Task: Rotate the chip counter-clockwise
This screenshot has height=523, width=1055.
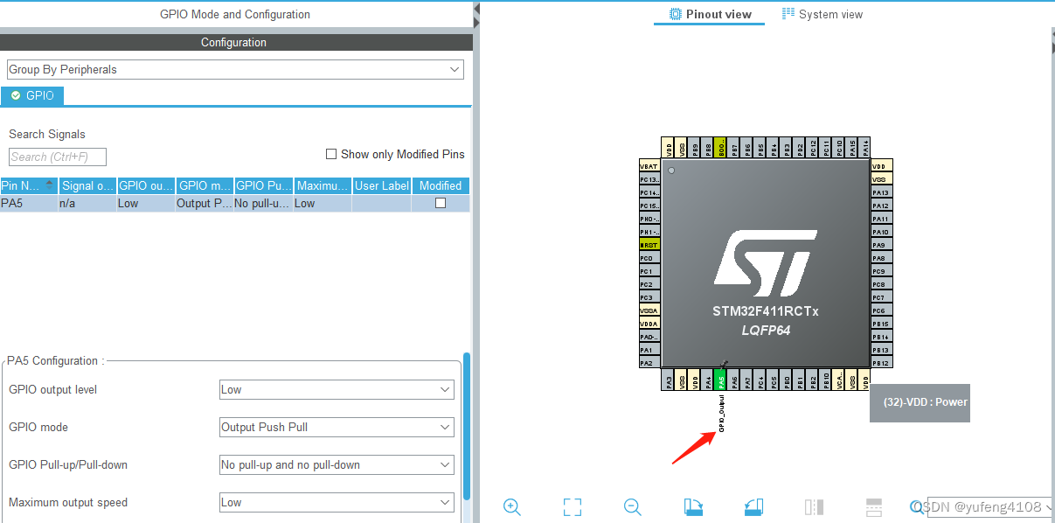Action: (x=753, y=507)
